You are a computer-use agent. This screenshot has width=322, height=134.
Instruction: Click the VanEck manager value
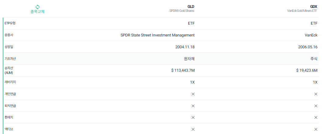(311, 35)
